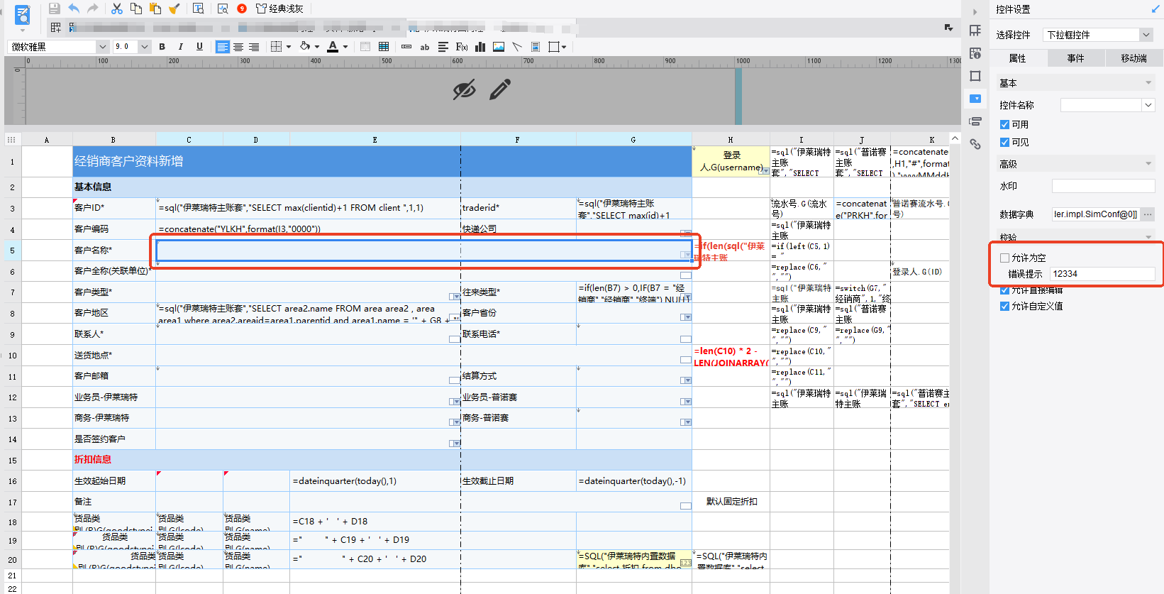The width and height of the screenshot is (1164, 594).
Task: Collapse the 校验 section
Action: click(1148, 237)
